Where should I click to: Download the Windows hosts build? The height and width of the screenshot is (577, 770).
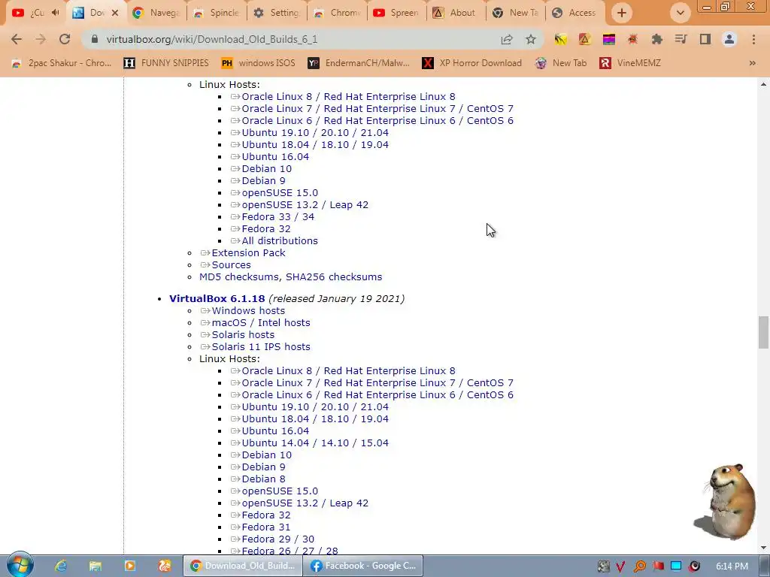tap(248, 310)
